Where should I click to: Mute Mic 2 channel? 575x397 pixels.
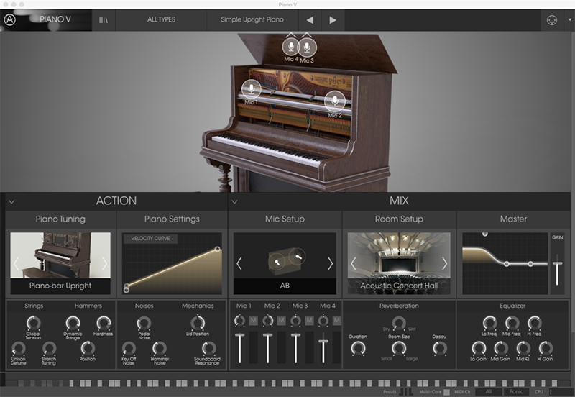pyautogui.click(x=281, y=321)
